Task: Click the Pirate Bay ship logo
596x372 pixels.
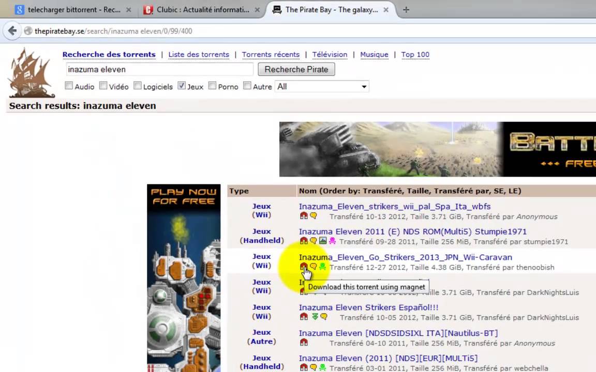Action: coord(31,73)
